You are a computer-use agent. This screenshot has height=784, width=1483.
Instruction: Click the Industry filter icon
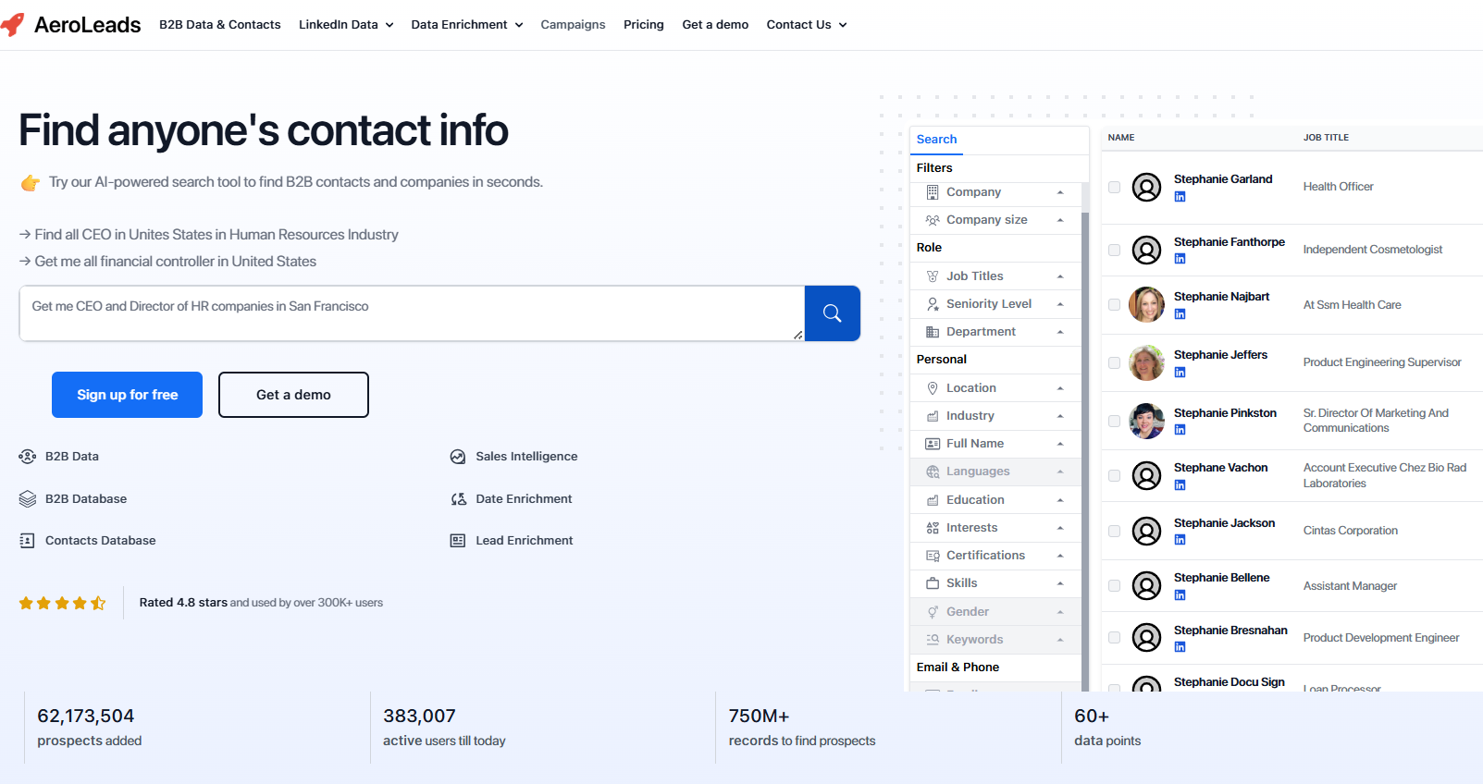(x=933, y=416)
